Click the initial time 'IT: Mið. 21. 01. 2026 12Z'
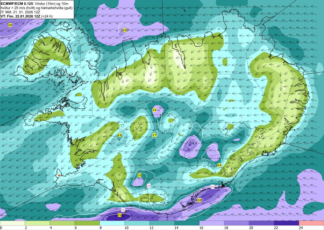This screenshot has width=324, height=230. point(20,12)
